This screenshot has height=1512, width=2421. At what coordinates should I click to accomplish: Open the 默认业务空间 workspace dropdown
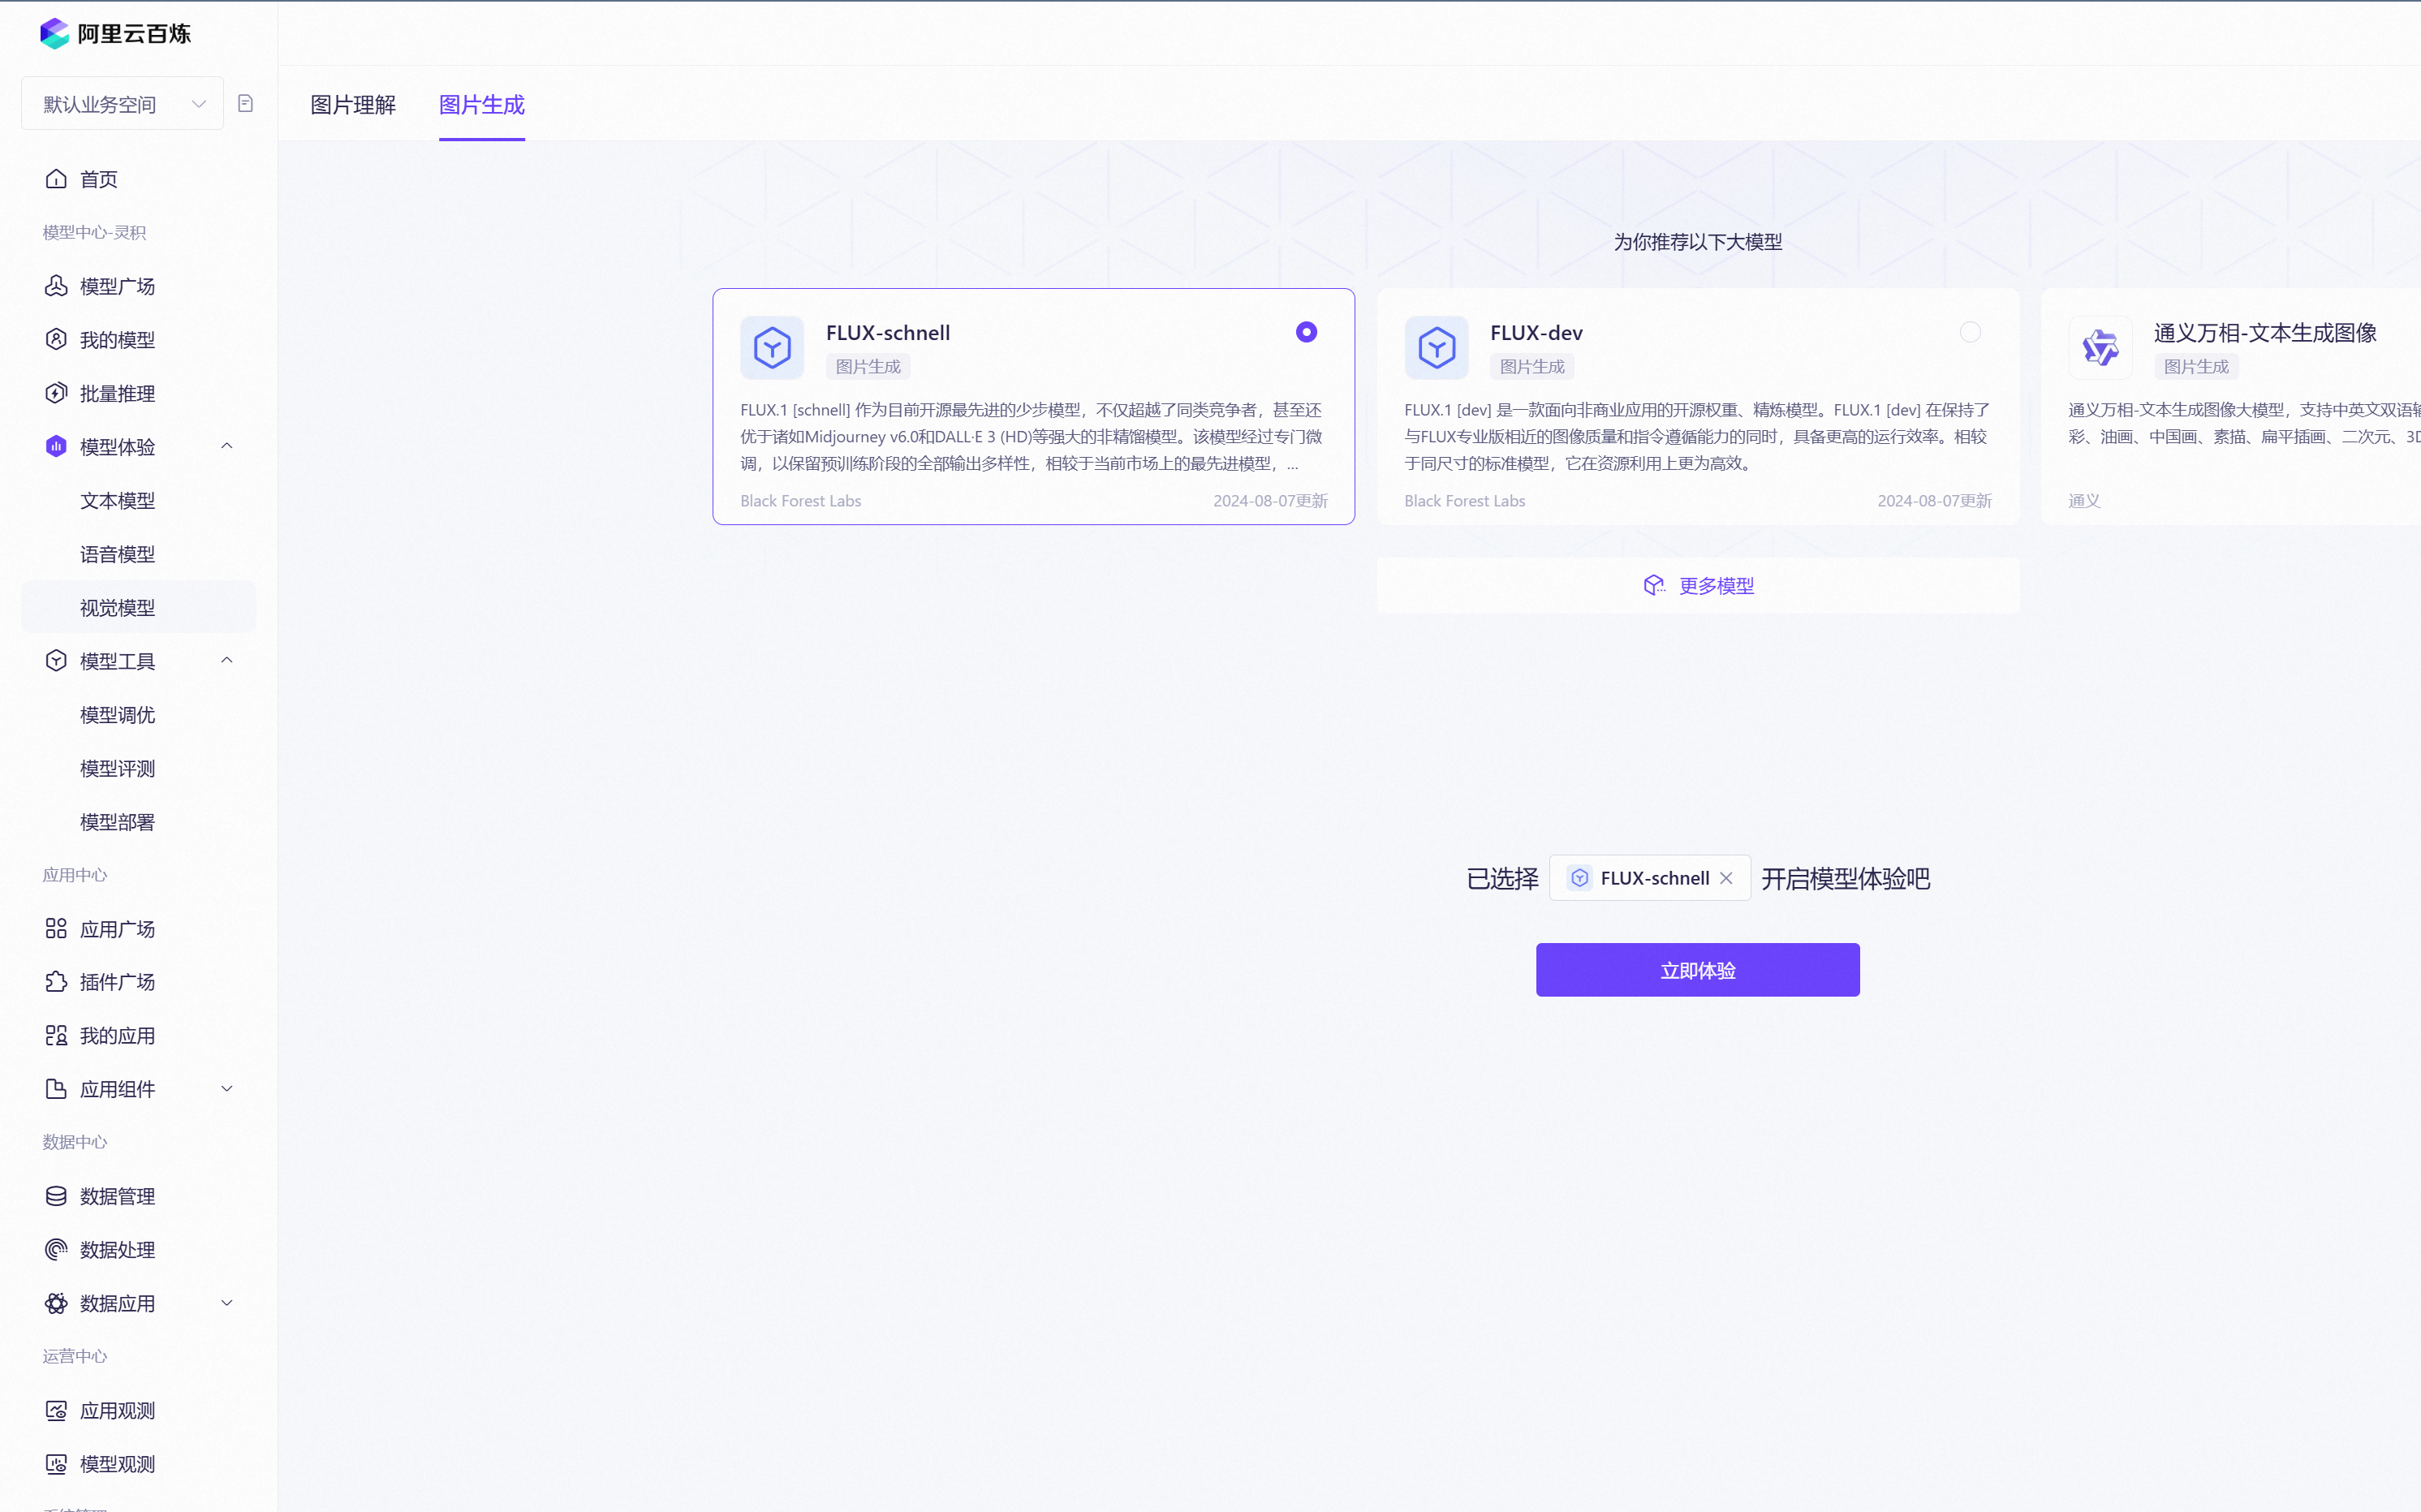(x=122, y=104)
